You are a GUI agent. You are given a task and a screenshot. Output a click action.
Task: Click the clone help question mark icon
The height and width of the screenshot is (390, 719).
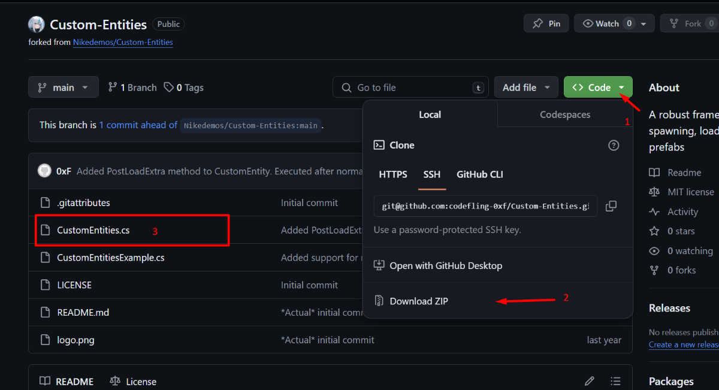[613, 145]
